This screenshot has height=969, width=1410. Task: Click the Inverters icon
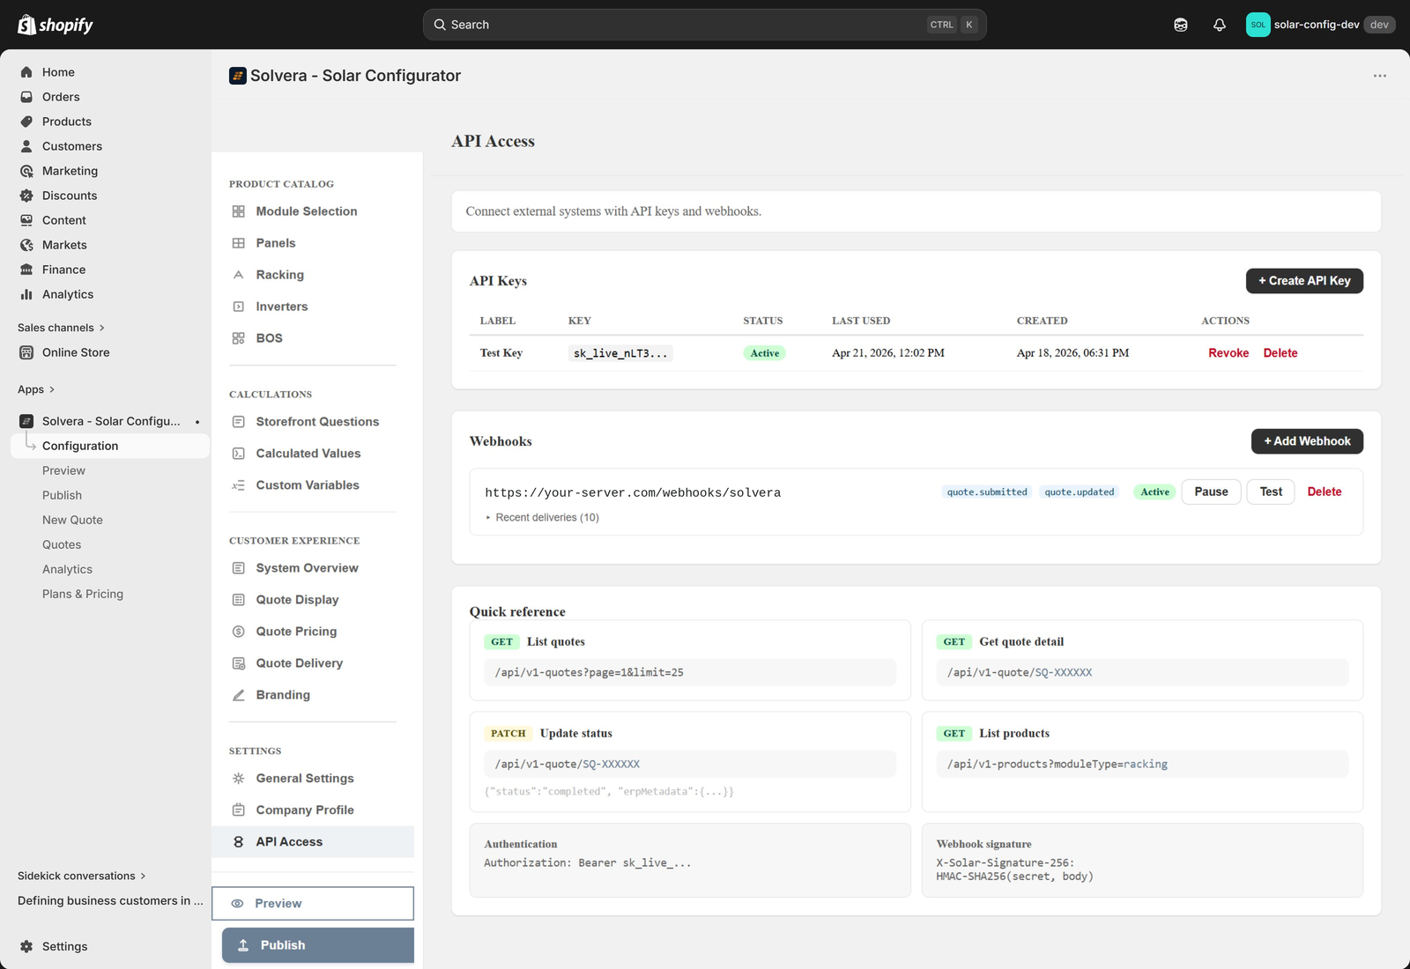click(238, 307)
